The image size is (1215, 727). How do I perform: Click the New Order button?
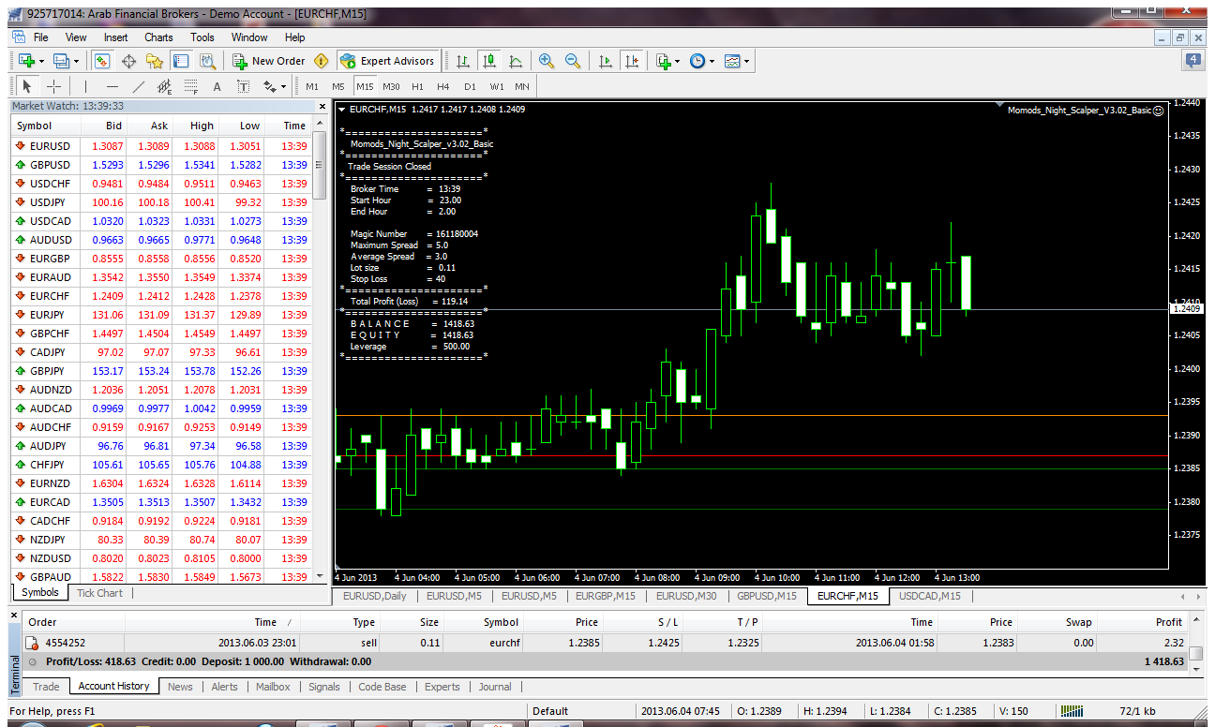click(269, 61)
